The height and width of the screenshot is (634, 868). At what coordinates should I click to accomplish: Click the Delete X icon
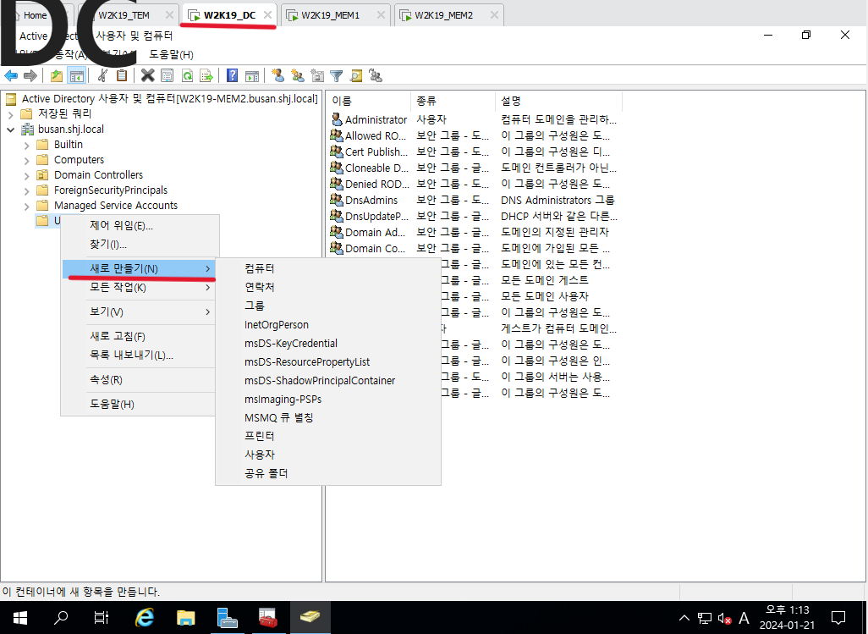point(147,76)
